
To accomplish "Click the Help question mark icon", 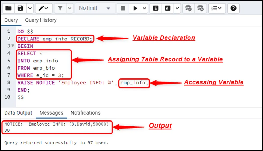I will coord(233,8).
